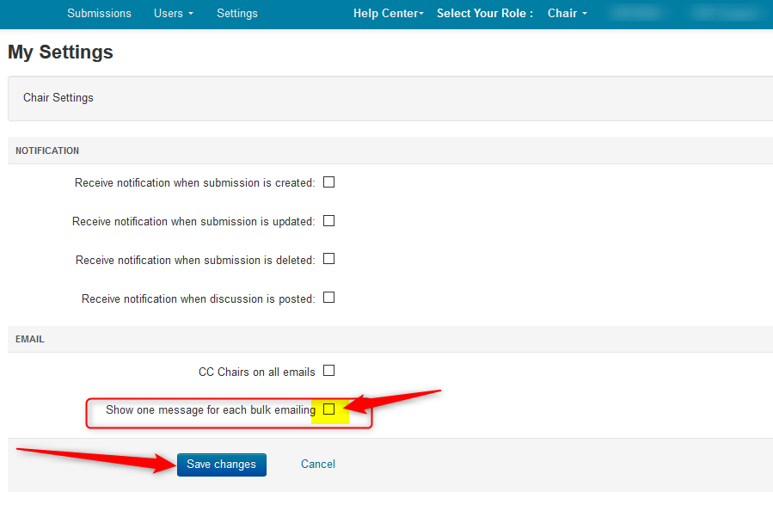
Task: Click the EMAIL section heading
Action: click(30, 339)
